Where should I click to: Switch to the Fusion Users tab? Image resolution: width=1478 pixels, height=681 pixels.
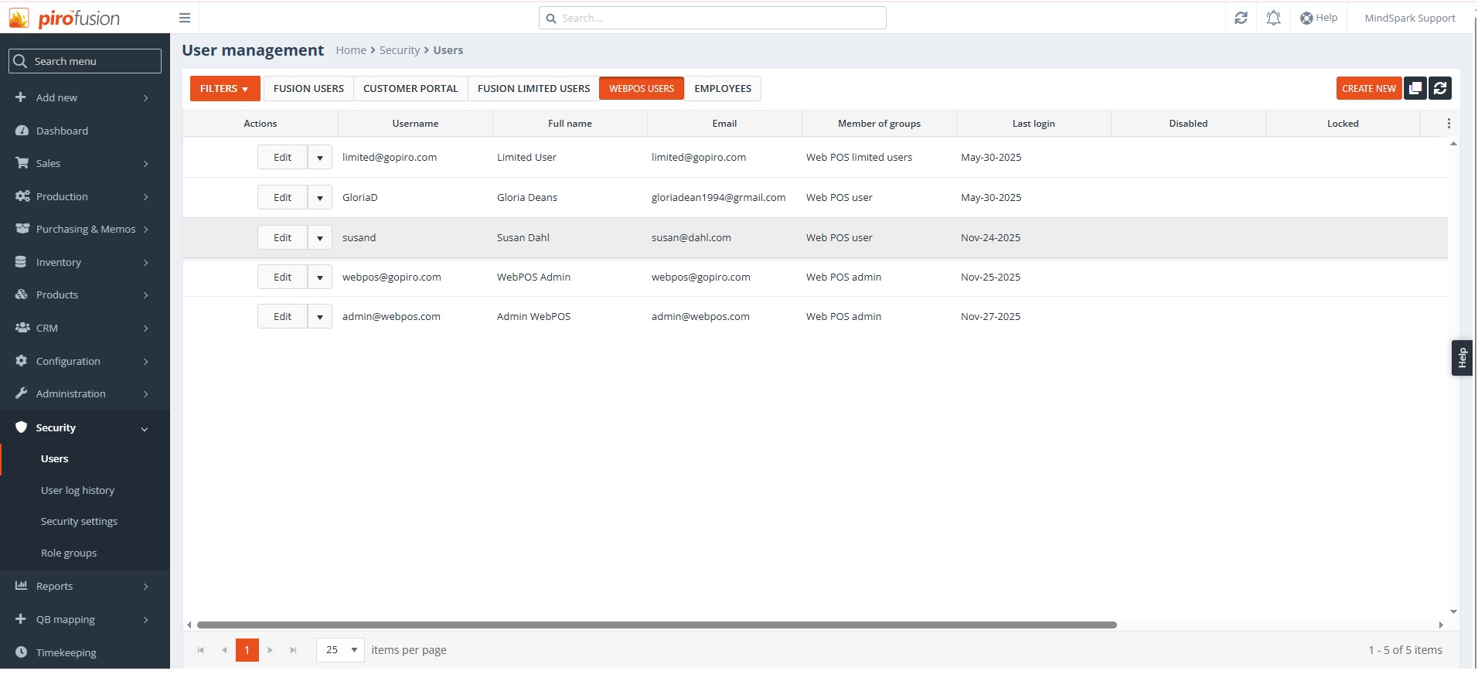pyautogui.click(x=308, y=89)
